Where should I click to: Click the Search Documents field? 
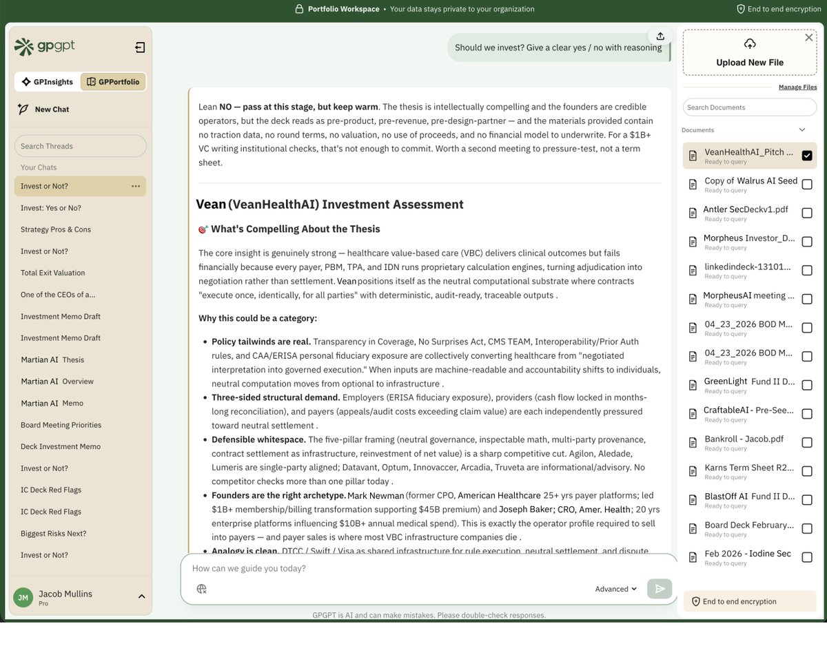pos(750,107)
